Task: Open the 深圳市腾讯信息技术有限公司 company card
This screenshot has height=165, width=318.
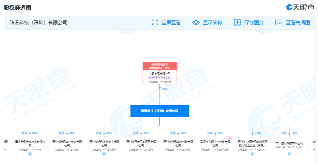Action: (104, 145)
